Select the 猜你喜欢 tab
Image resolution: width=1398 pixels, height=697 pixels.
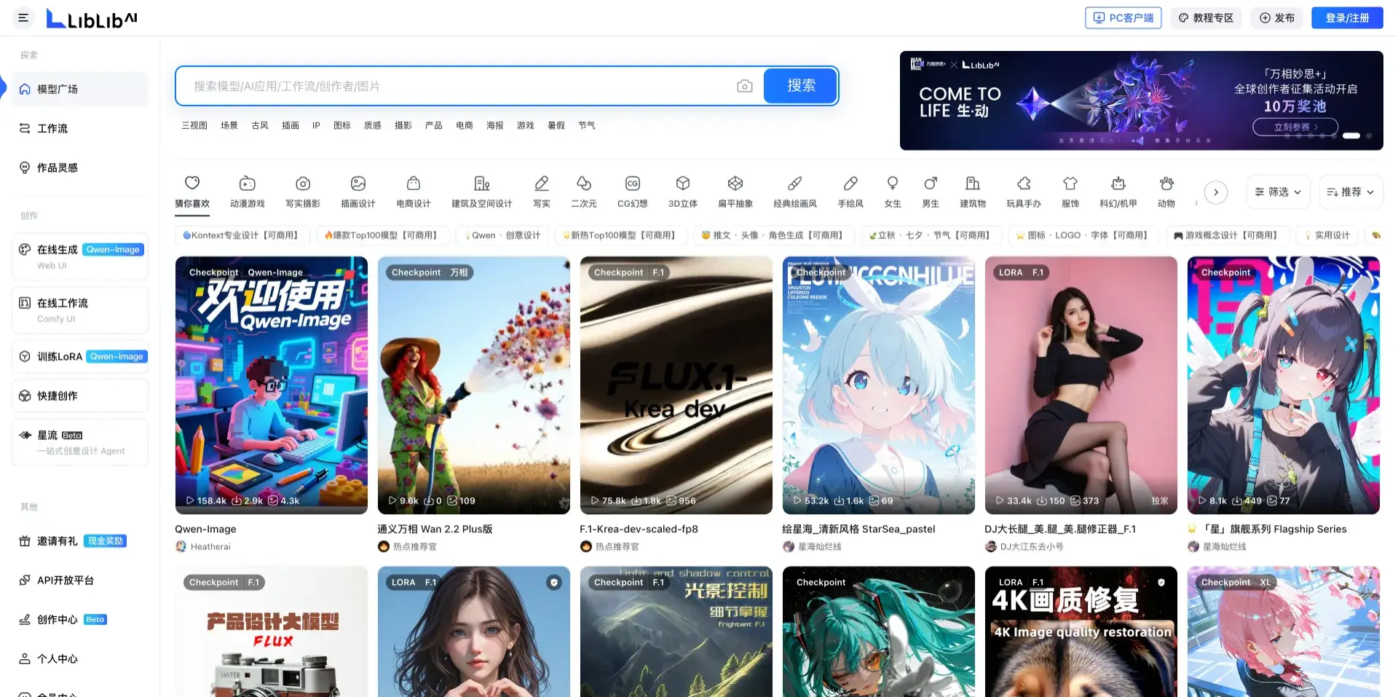192,193
